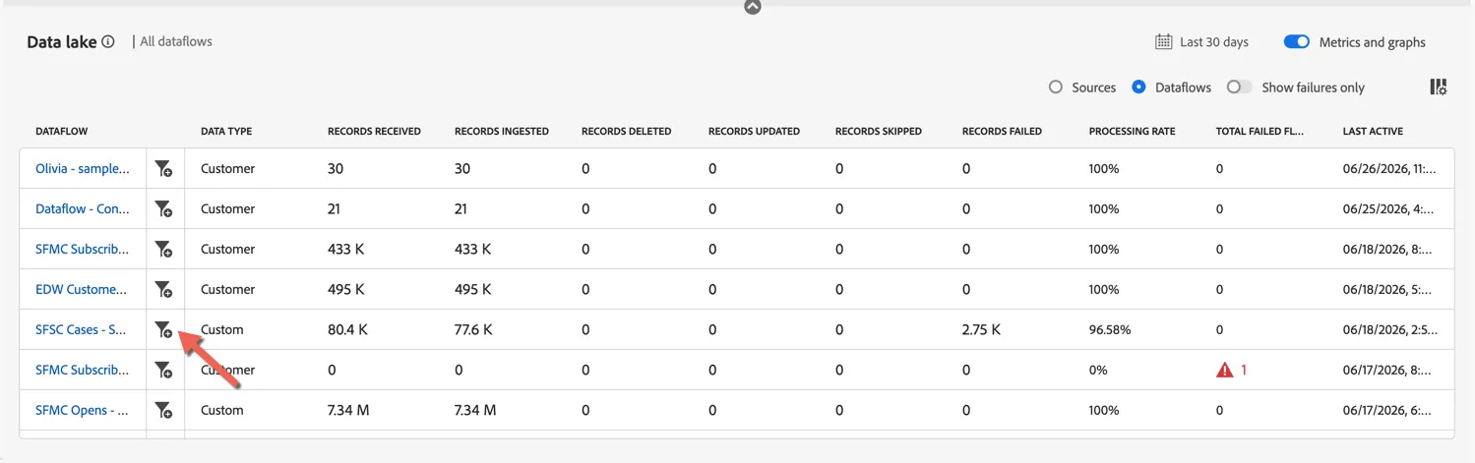Sort by Records Received column header

pos(374,132)
